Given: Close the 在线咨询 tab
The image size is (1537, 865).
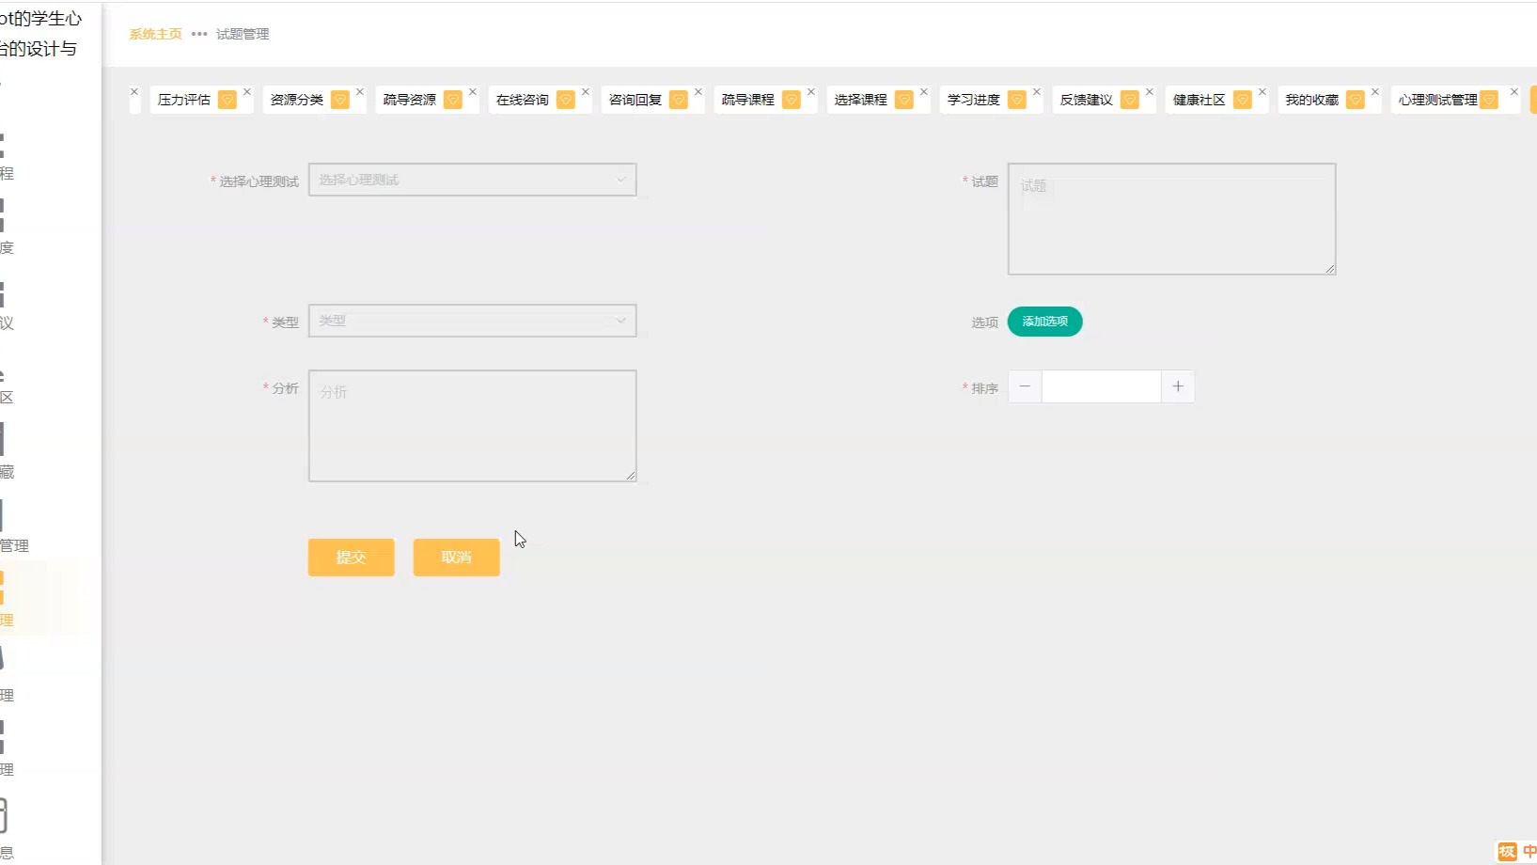Looking at the screenshot, I should click(x=586, y=92).
